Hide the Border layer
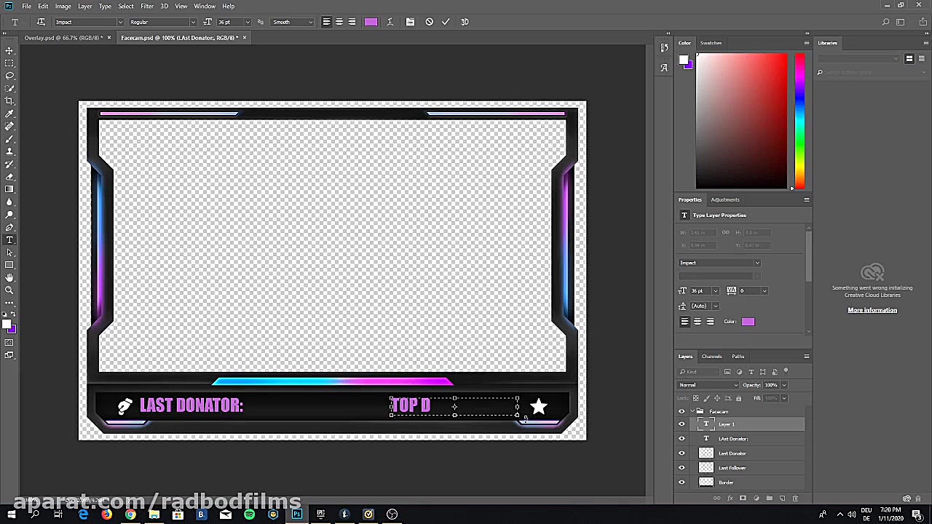Image resolution: width=932 pixels, height=524 pixels. pos(682,483)
